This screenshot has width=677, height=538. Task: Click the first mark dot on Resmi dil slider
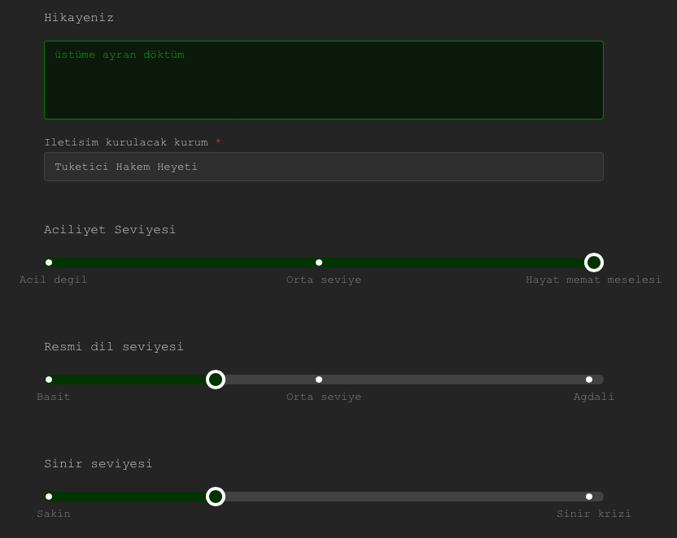[49, 380]
